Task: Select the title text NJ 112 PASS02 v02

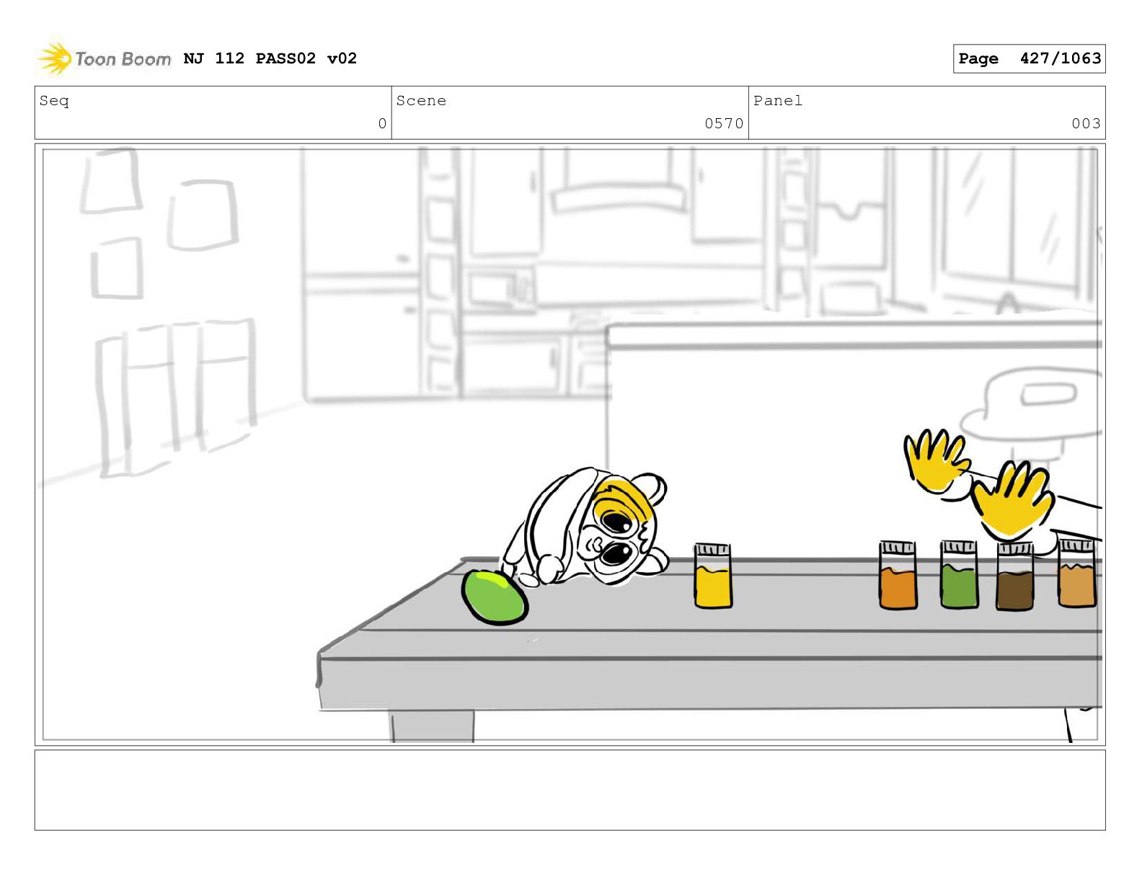Action: [270, 58]
